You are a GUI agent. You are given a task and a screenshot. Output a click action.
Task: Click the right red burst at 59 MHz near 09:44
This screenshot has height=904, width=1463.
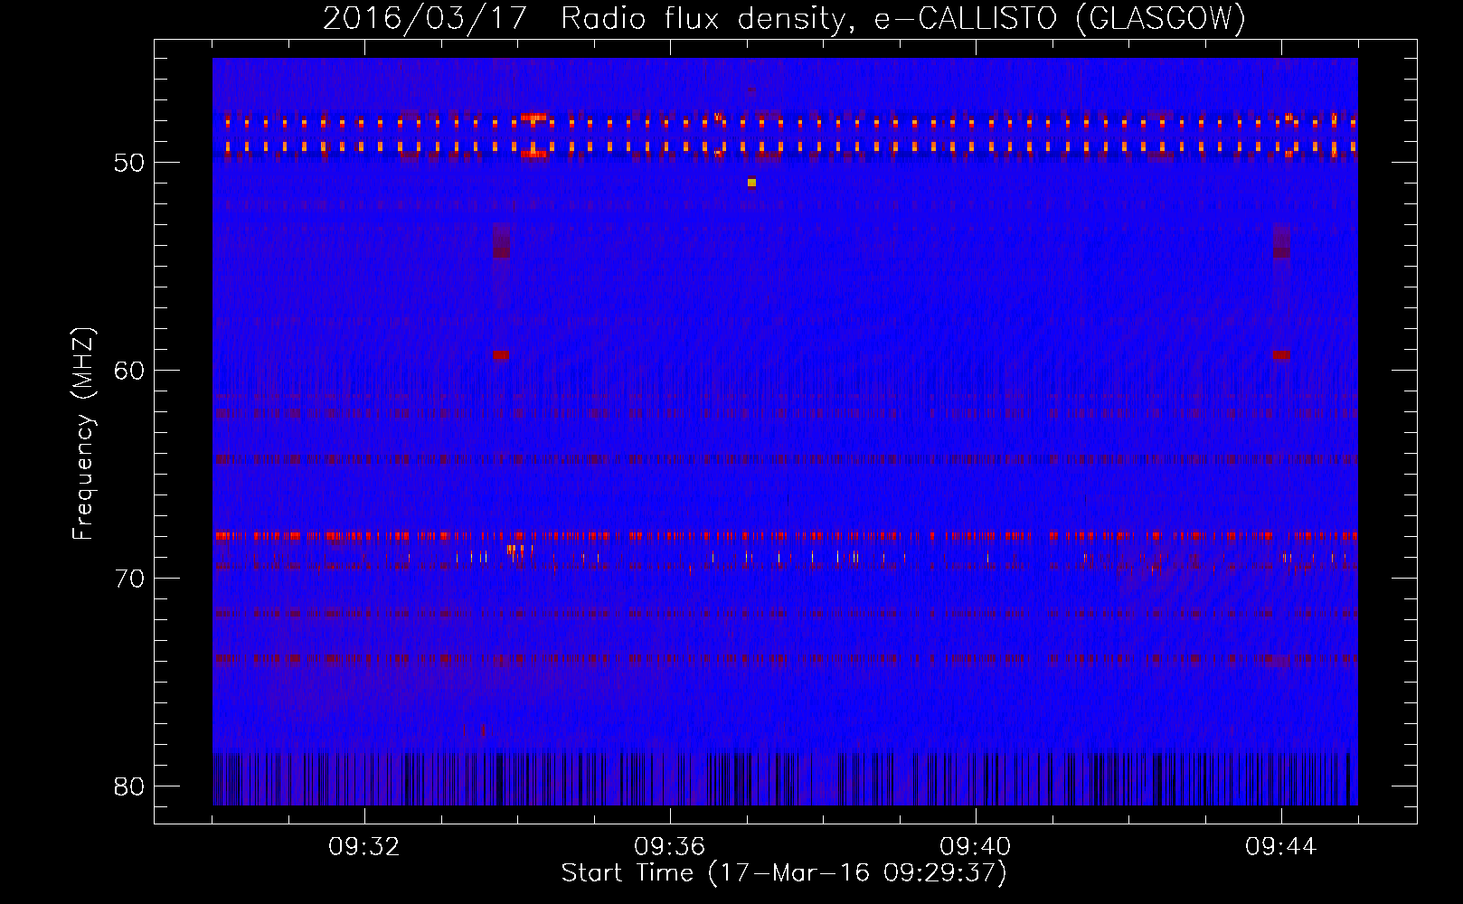pos(1281,355)
